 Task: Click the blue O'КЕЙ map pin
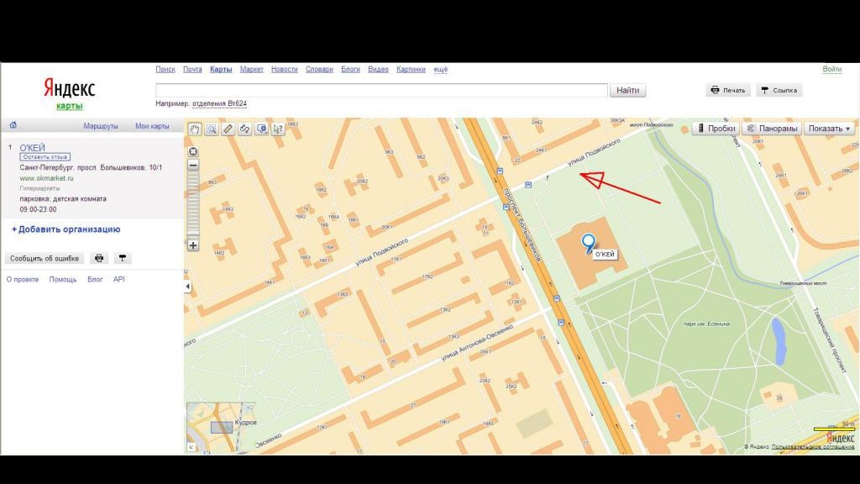pyautogui.click(x=589, y=243)
